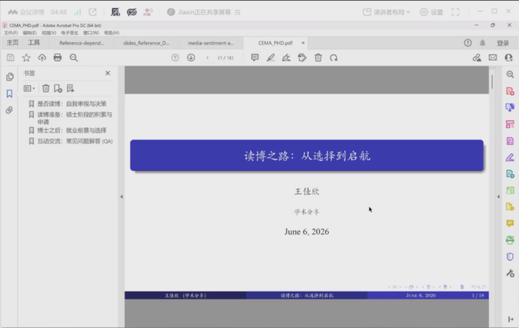The height and width of the screenshot is (328, 519).
Task: Click the email envelope icon
Action: click(x=493, y=58)
